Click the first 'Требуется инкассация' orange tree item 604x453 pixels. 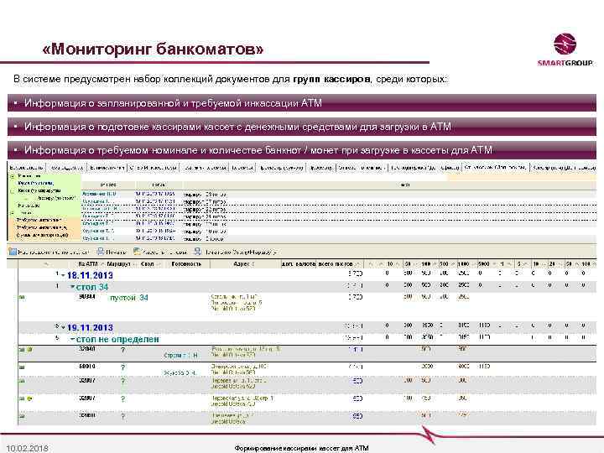39,220
